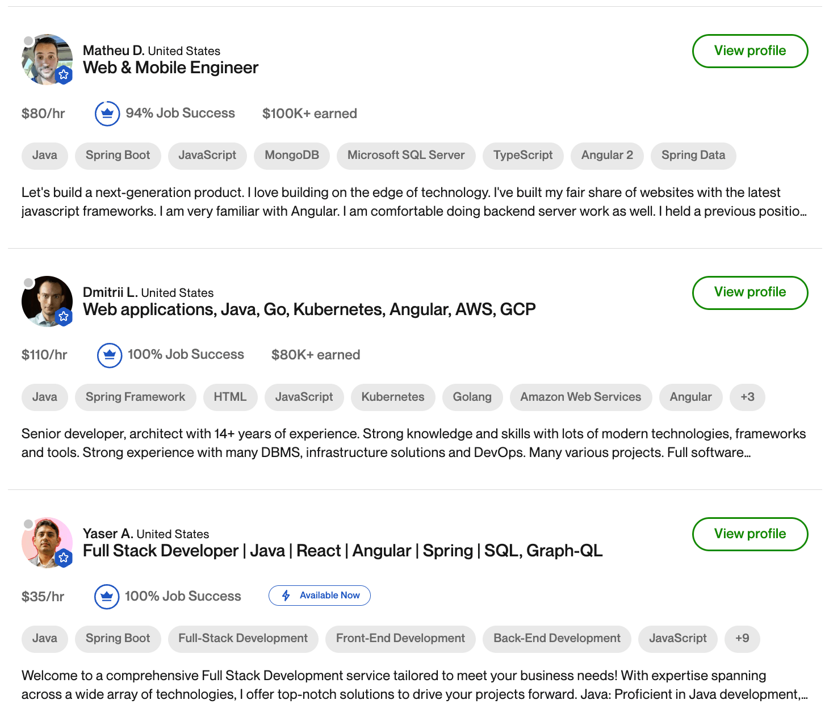
Task: Expand Dmitrii L.'s +3 more skills
Action: point(747,397)
